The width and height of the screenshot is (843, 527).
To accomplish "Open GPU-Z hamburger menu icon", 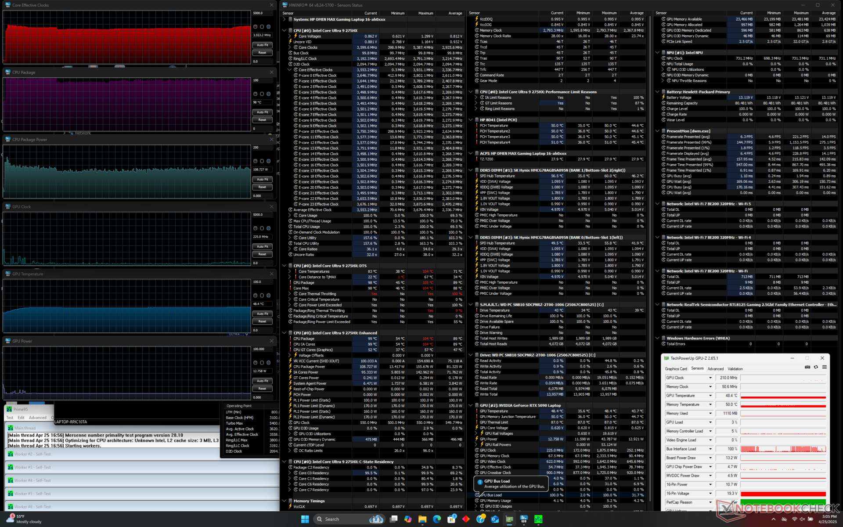I will [x=824, y=367].
